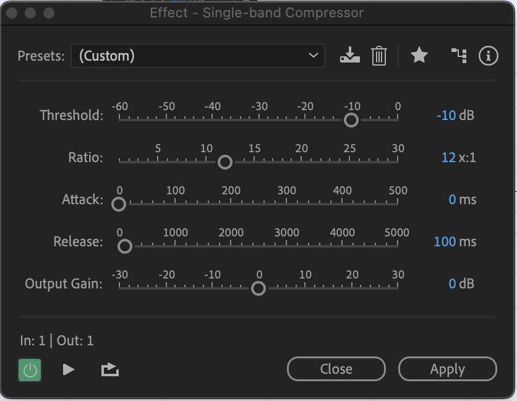
Task: Click the preset save icon above the Threshold scale
Action: [350, 56]
